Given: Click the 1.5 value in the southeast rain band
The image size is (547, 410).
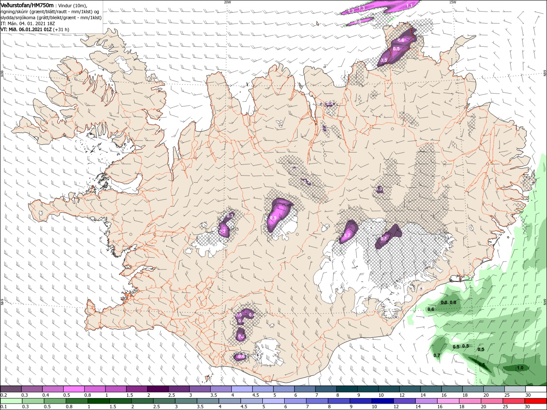Looking at the screenshot, I should pyautogui.click(x=482, y=365).
